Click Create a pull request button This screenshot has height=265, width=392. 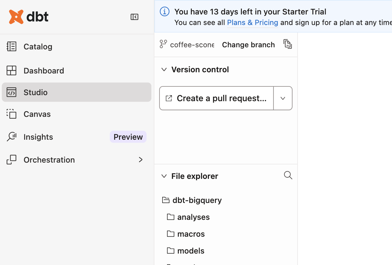click(217, 98)
